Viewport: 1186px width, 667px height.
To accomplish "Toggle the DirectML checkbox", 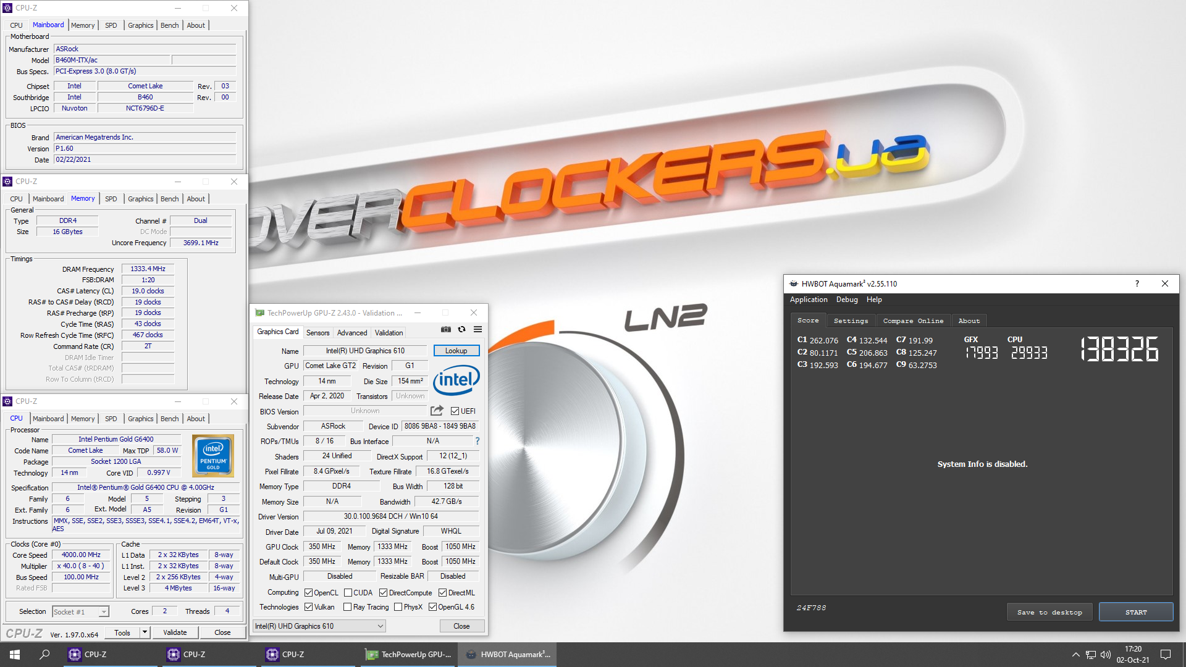I will click(x=442, y=593).
